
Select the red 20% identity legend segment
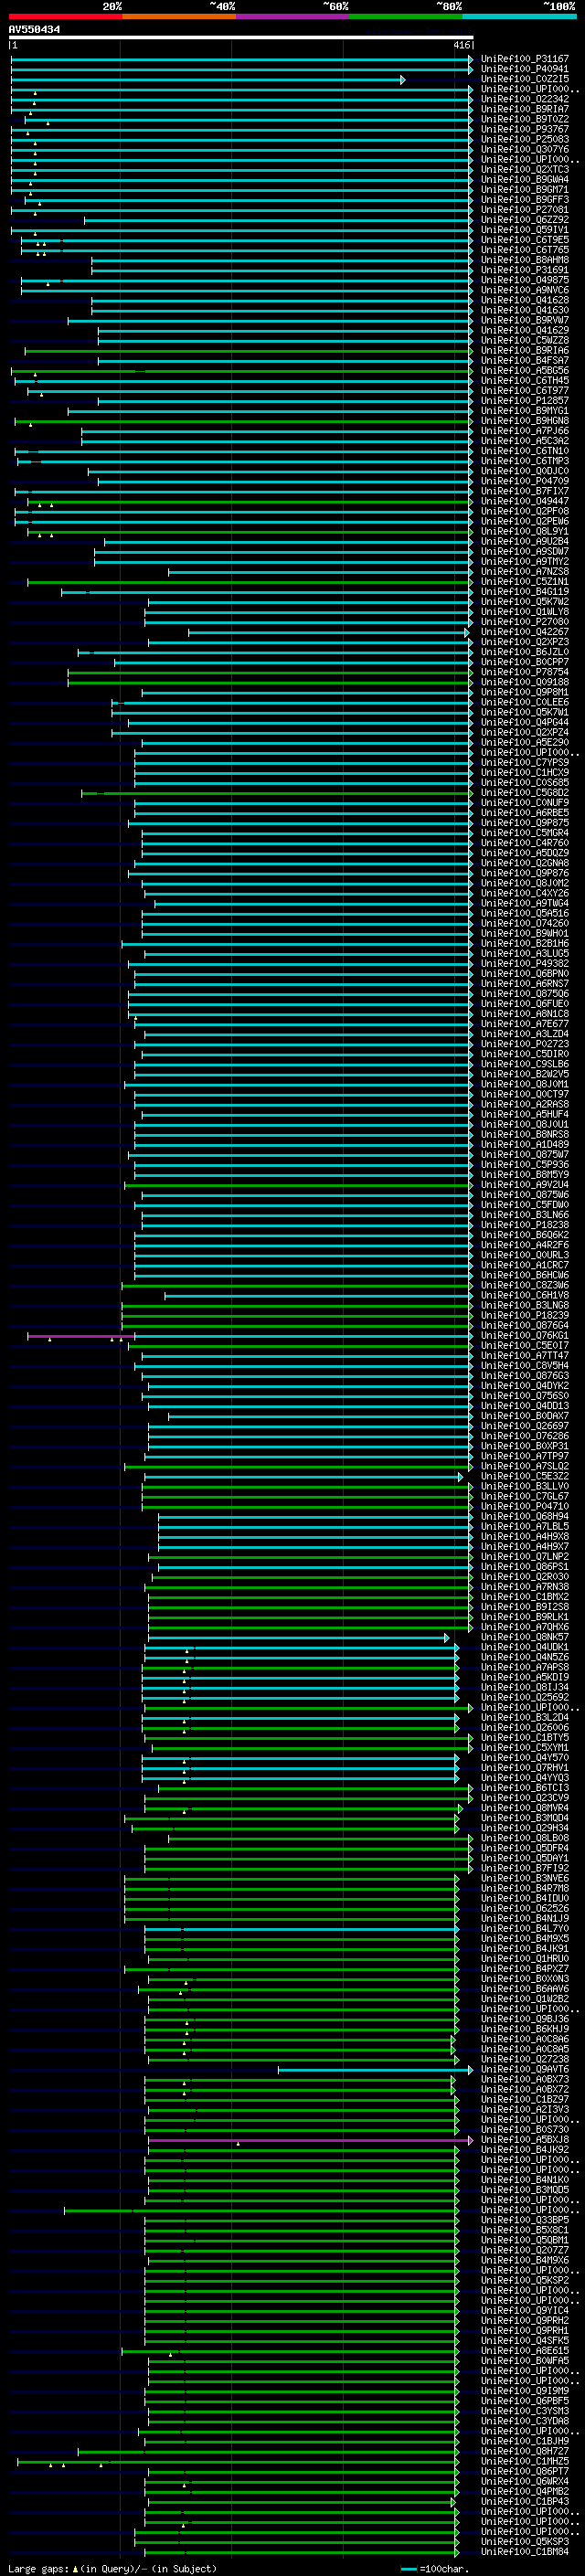pyautogui.click(x=65, y=16)
